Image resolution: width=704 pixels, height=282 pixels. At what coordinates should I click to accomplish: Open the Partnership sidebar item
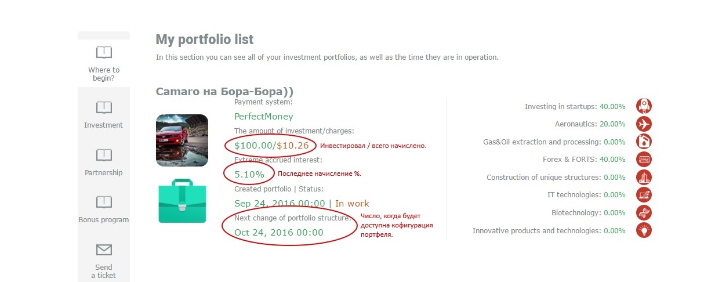pyautogui.click(x=104, y=162)
